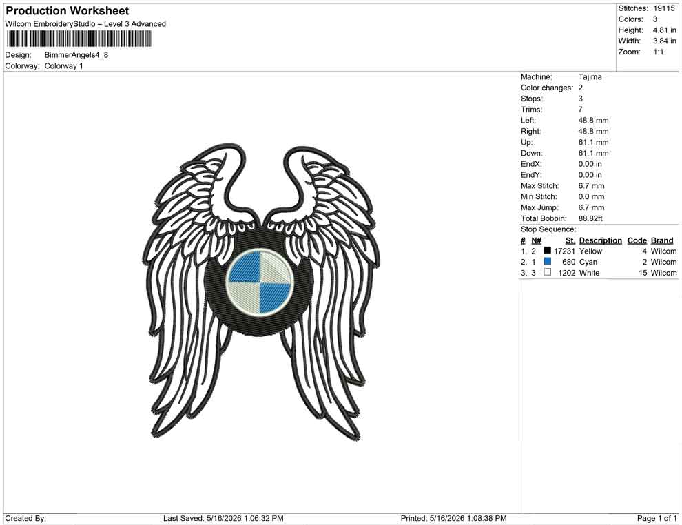Image resolution: width=682 pixels, height=525 pixels.
Task: Click the zoom value '1:1'
Action: 658,52
